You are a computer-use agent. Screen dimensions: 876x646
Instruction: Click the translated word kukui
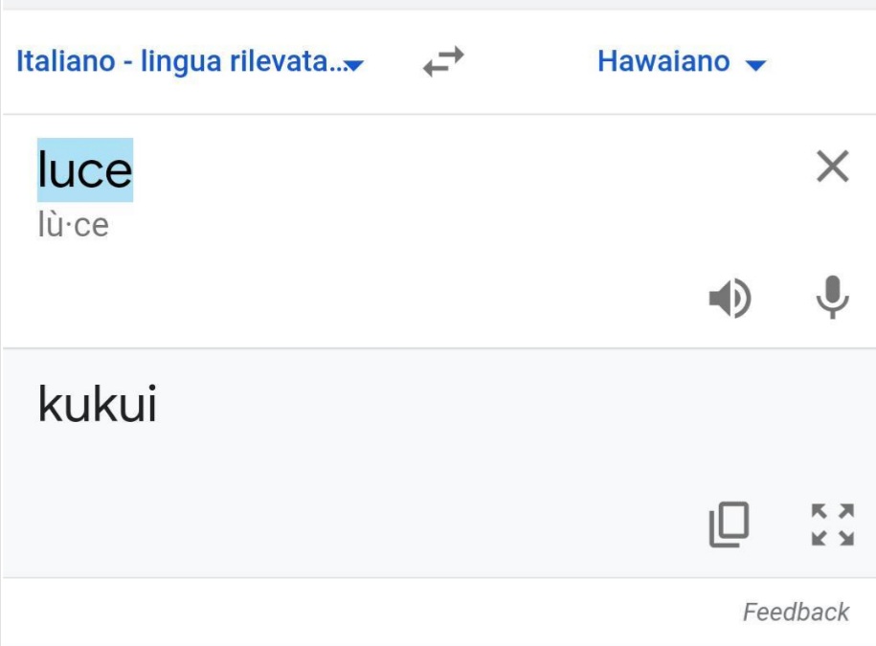97,406
